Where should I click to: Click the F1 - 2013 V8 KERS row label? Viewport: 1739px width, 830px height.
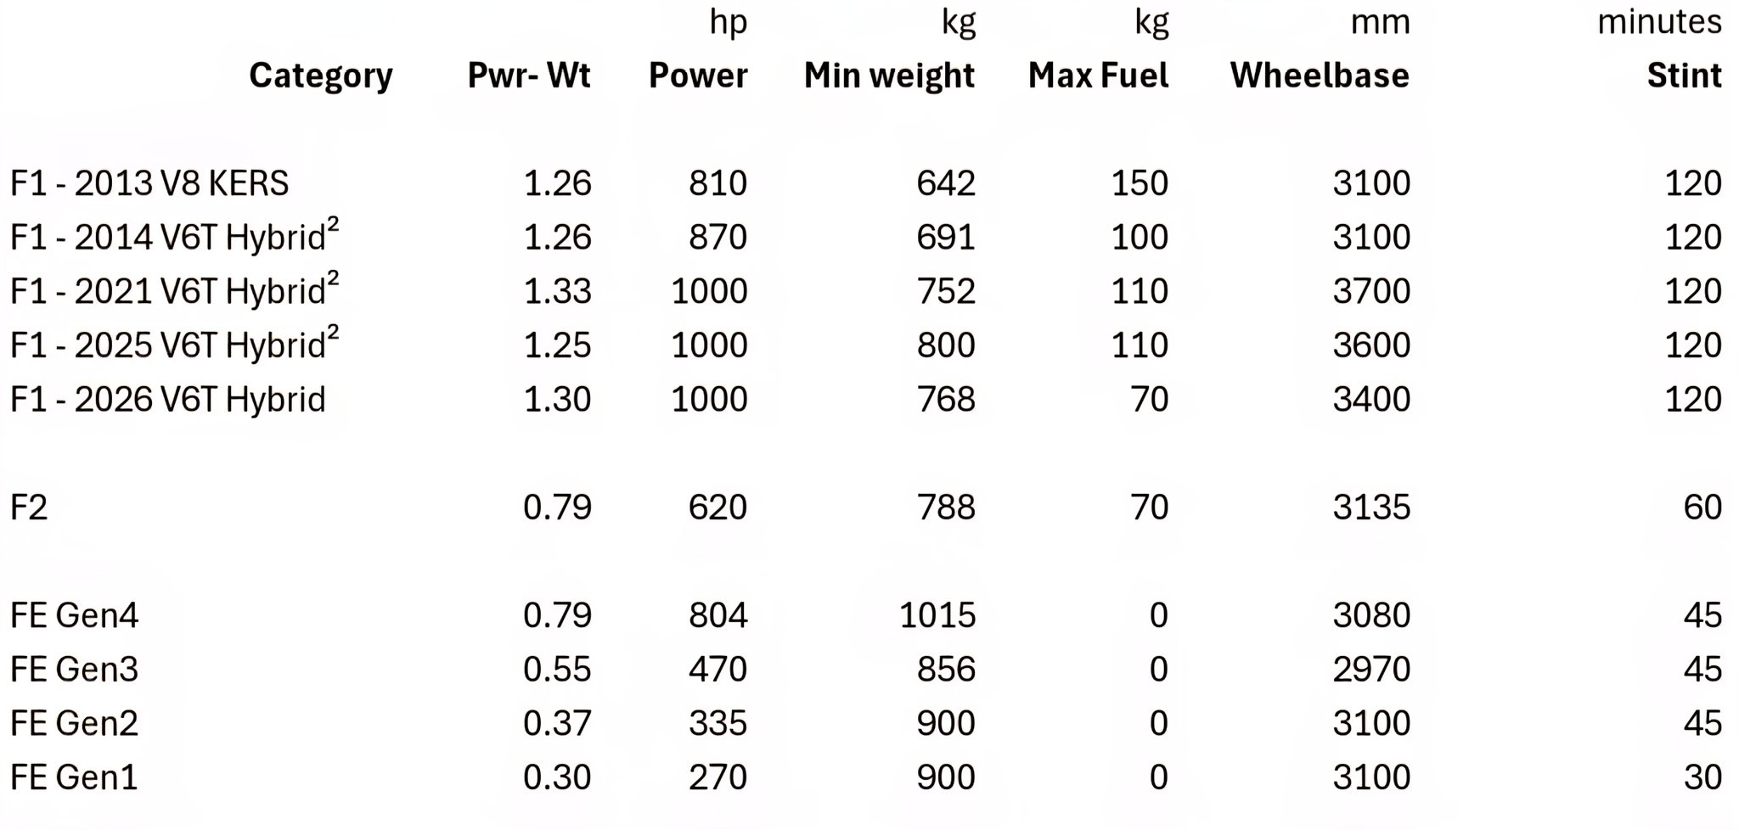[149, 183]
